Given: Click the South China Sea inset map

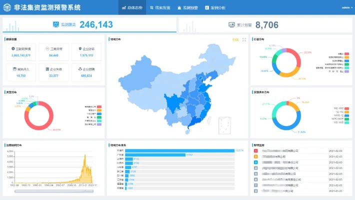Looking at the screenshot, I should [224, 125].
